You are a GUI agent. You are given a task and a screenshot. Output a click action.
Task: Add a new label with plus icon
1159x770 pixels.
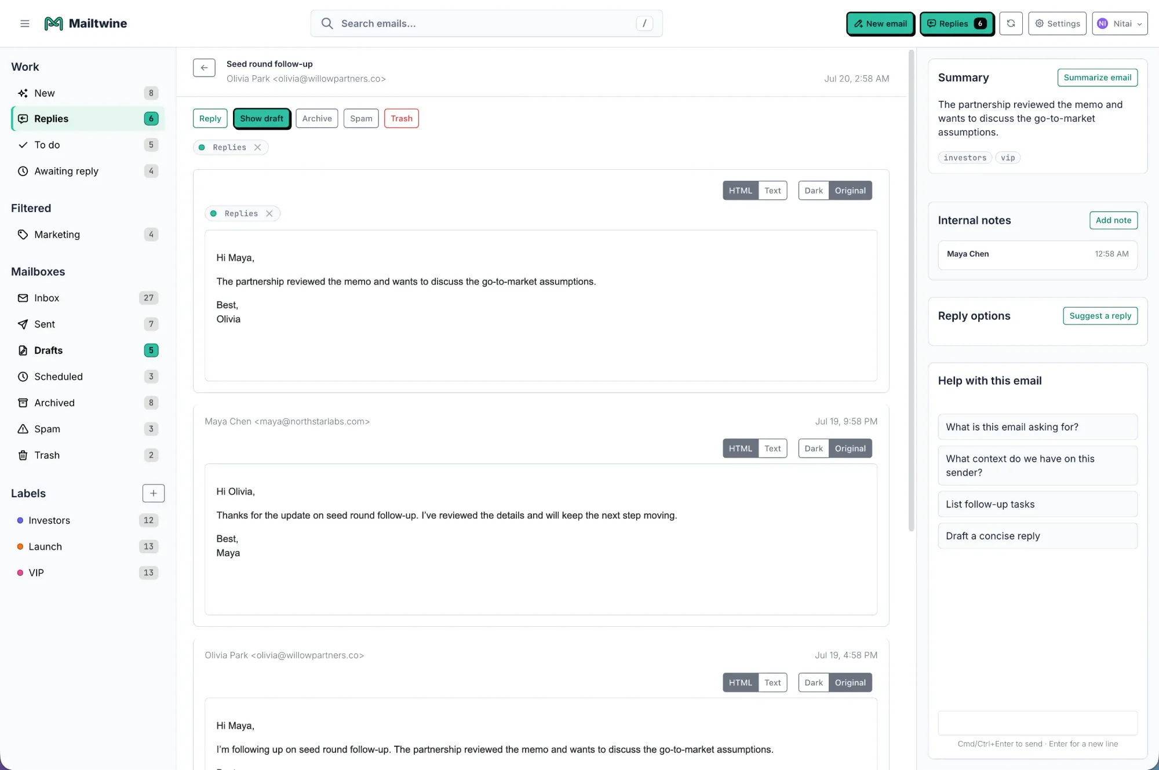click(154, 494)
